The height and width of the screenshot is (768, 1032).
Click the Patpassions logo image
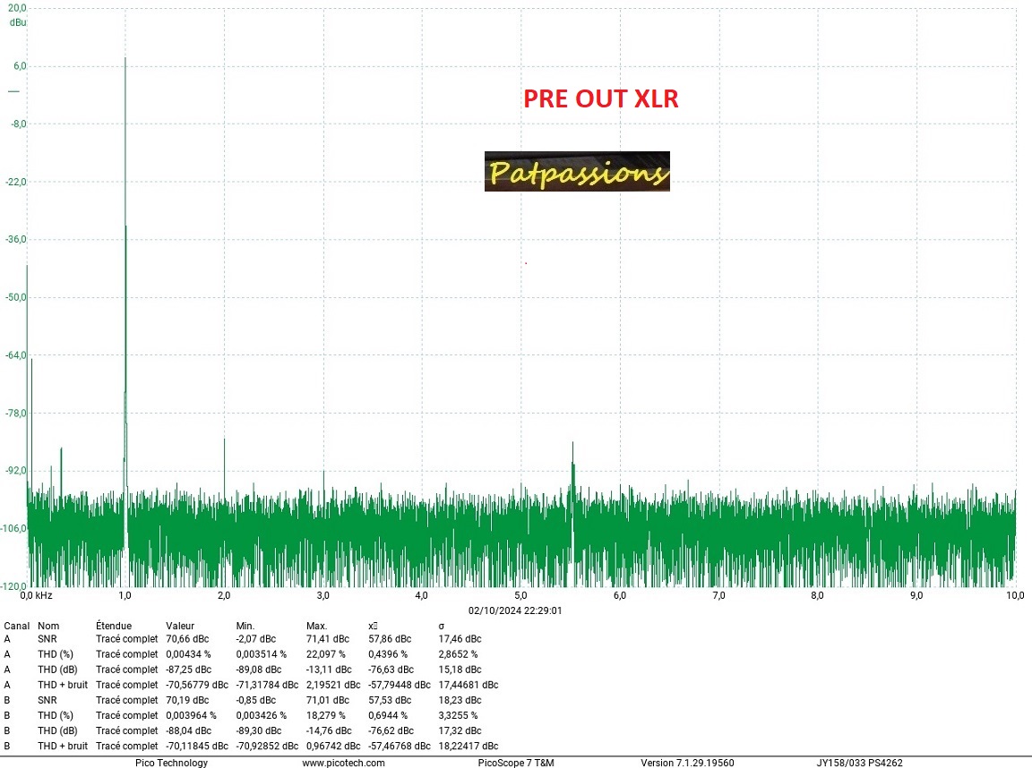tap(577, 171)
